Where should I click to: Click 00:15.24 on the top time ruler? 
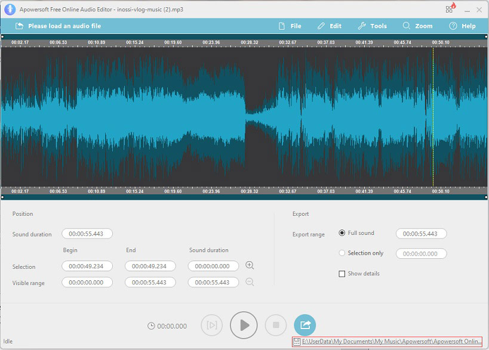click(x=135, y=42)
